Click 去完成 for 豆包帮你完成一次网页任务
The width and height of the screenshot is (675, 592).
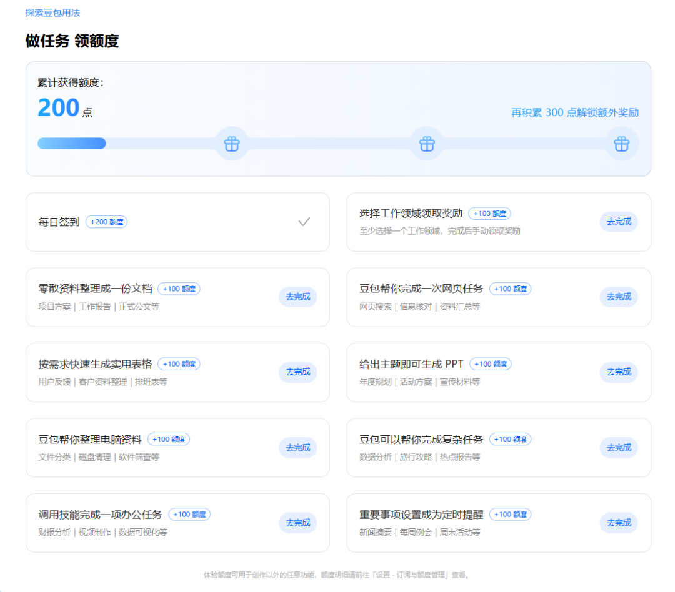coord(619,297)
